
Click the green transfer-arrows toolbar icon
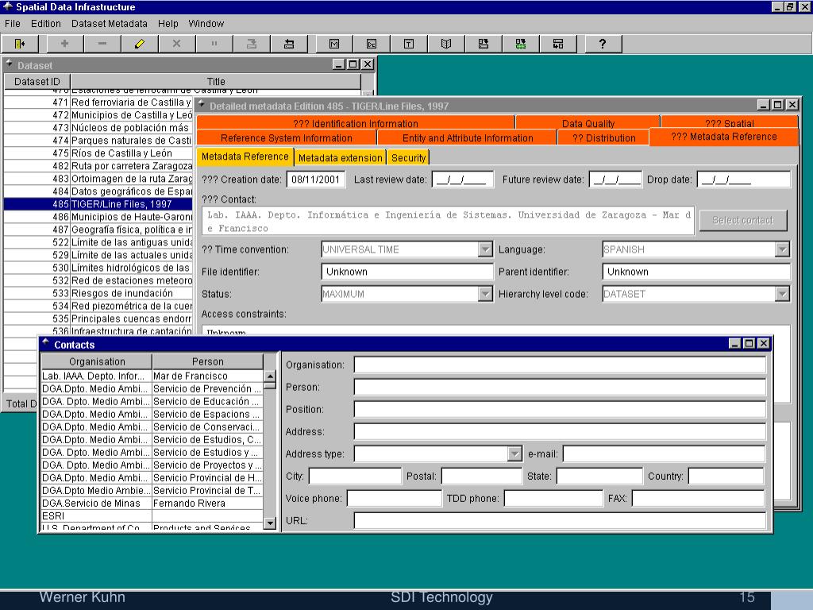click(x=521, y=44)
